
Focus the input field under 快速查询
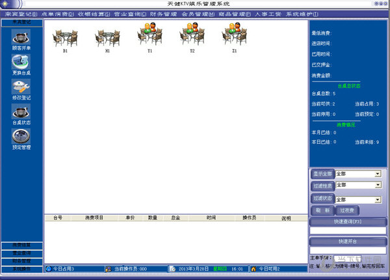click(348, 231)
